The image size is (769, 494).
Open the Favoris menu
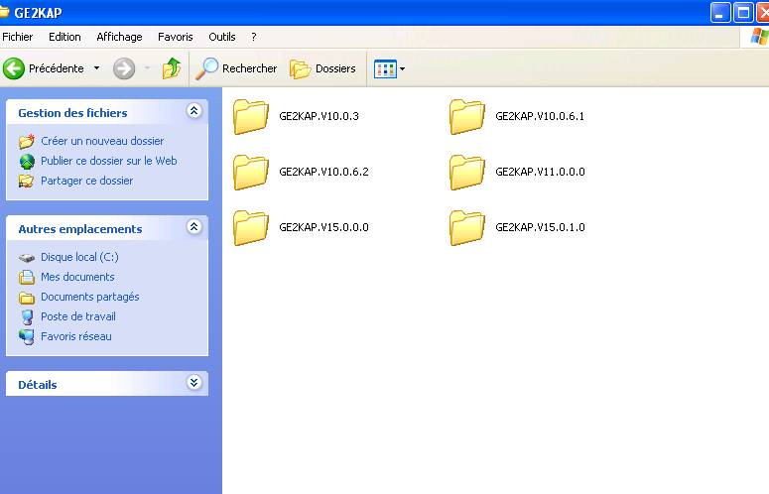pyautogui.click(x=175, y=37)
